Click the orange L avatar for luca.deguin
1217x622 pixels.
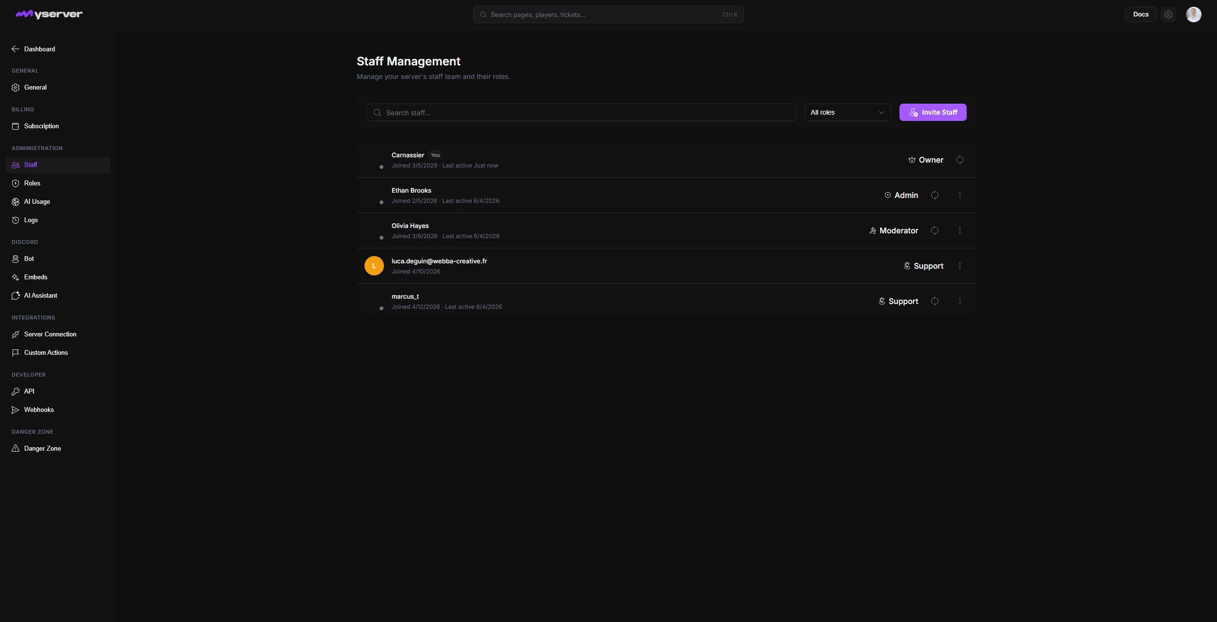[374, 266]
